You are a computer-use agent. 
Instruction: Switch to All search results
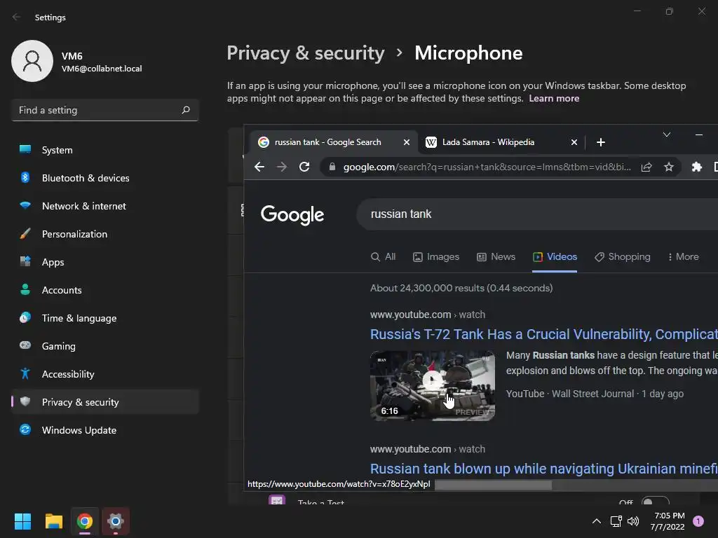[x=383, y=256]
